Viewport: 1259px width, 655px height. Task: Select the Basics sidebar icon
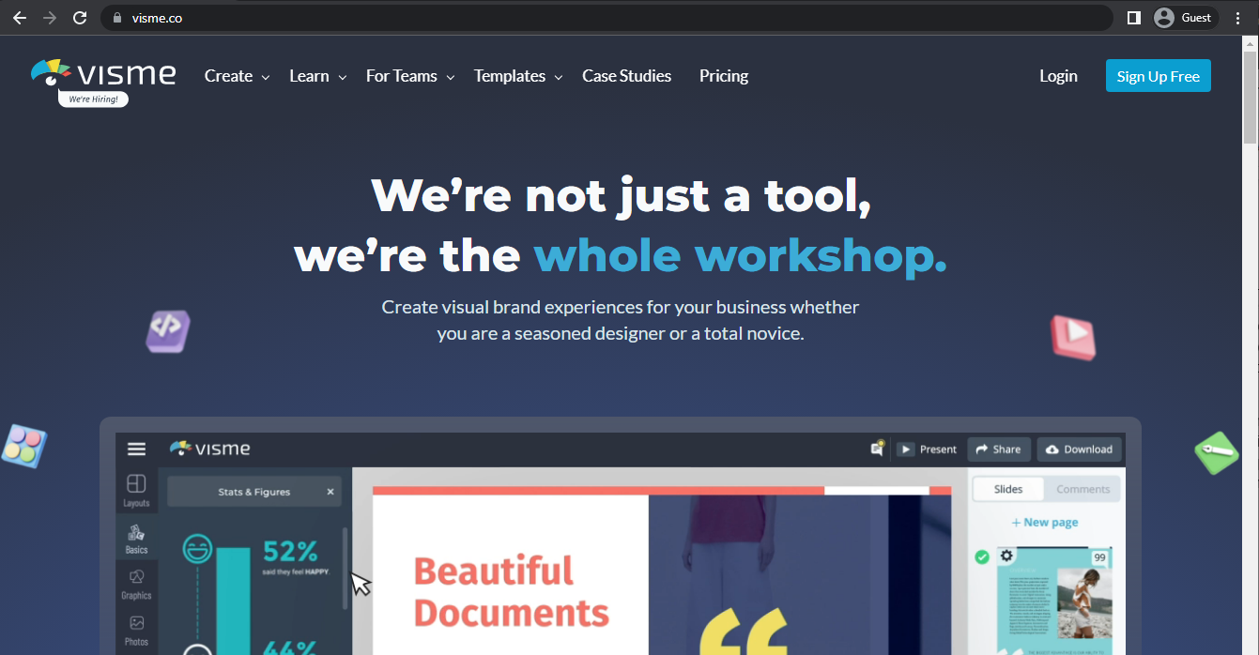(136, 539)
